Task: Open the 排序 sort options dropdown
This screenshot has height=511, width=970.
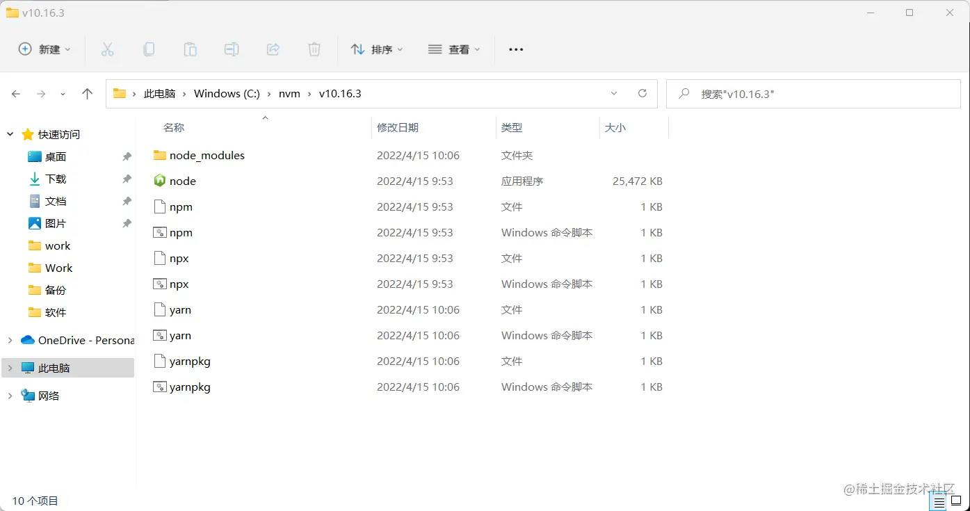Action: [x=378, y=49]
